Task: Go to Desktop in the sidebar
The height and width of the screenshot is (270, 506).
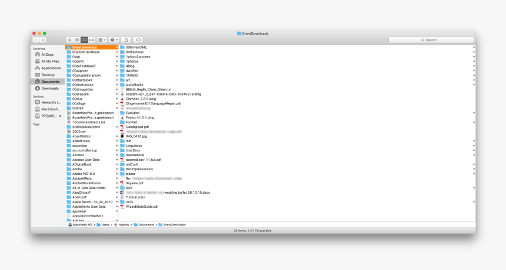Action: click(x=48, y=75)
